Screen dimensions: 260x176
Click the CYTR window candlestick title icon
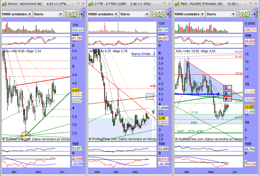(91, 4)
